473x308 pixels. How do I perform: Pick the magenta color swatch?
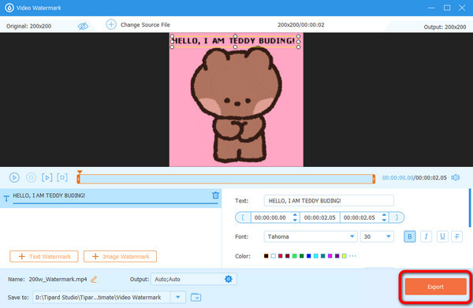[x=330, y=256]
